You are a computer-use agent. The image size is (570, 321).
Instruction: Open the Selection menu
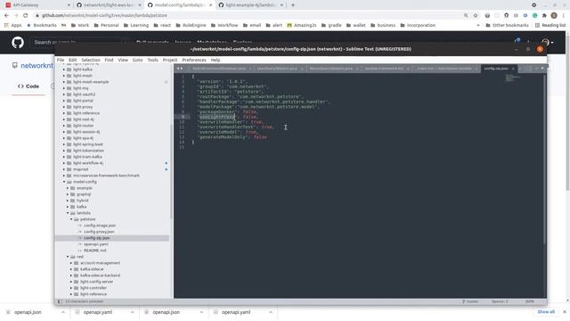point(91,60)
